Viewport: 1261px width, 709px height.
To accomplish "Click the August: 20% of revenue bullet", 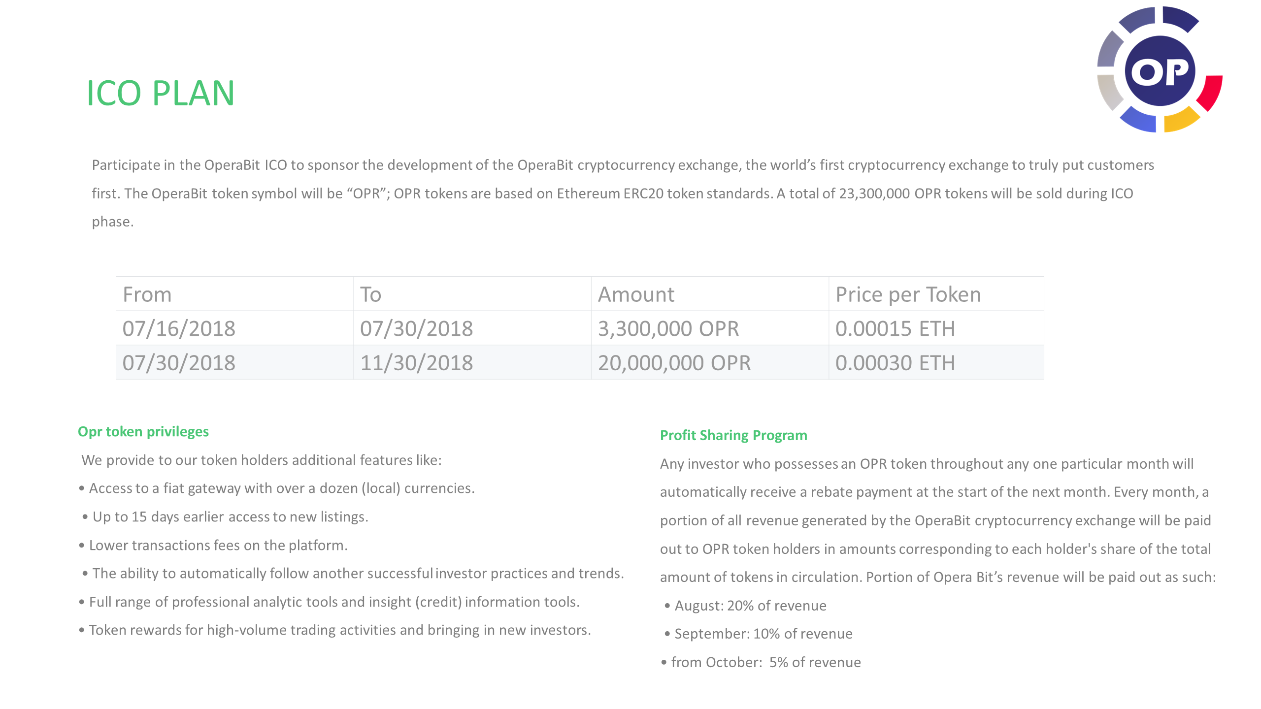I will pyautogui.click(x=746, y=606).
